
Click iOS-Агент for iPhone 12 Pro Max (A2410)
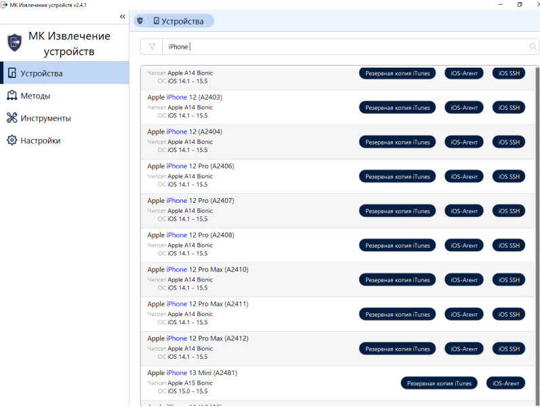pos(464,280)
